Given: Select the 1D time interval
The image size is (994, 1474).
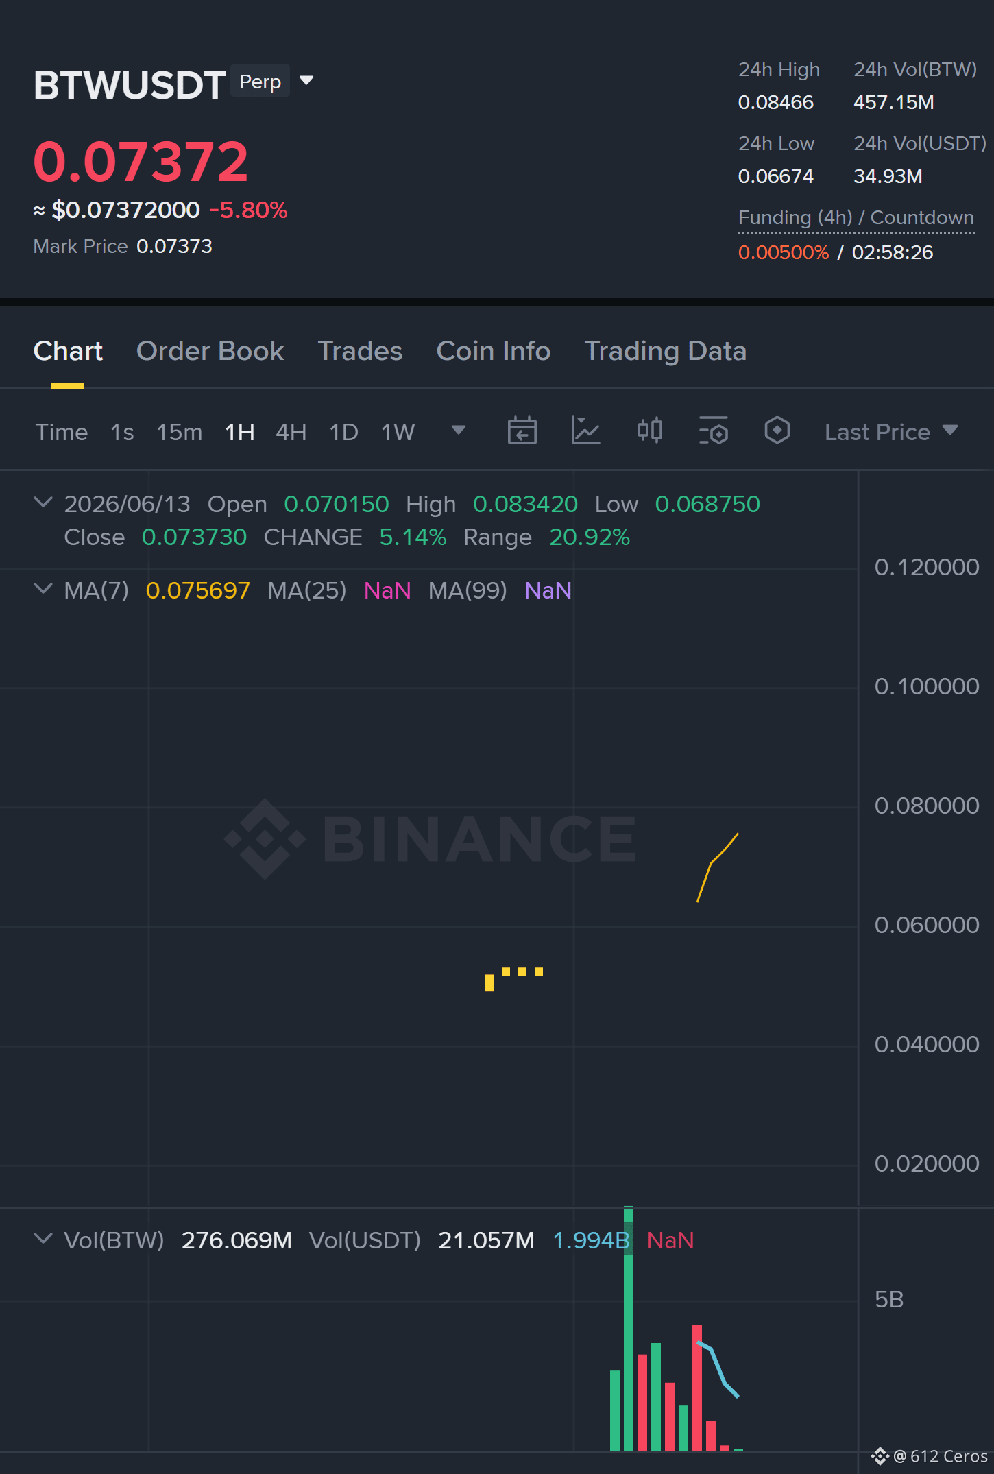Looking at the screenshot, I should pyautogui.click(x=343, y=432).
